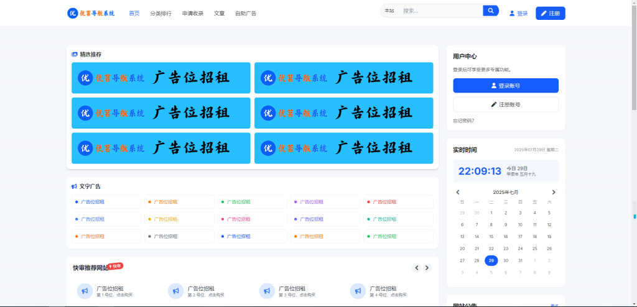The image size is (637, 307).
Task: Go to previous month in calendar
Action: [x=458, y=192]
